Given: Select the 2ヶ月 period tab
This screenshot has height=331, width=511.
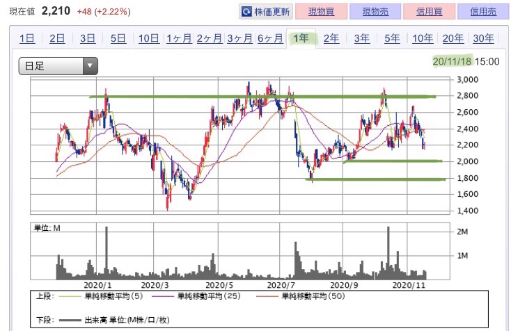Looking at the screenshot, I should [x=210, y=38].
